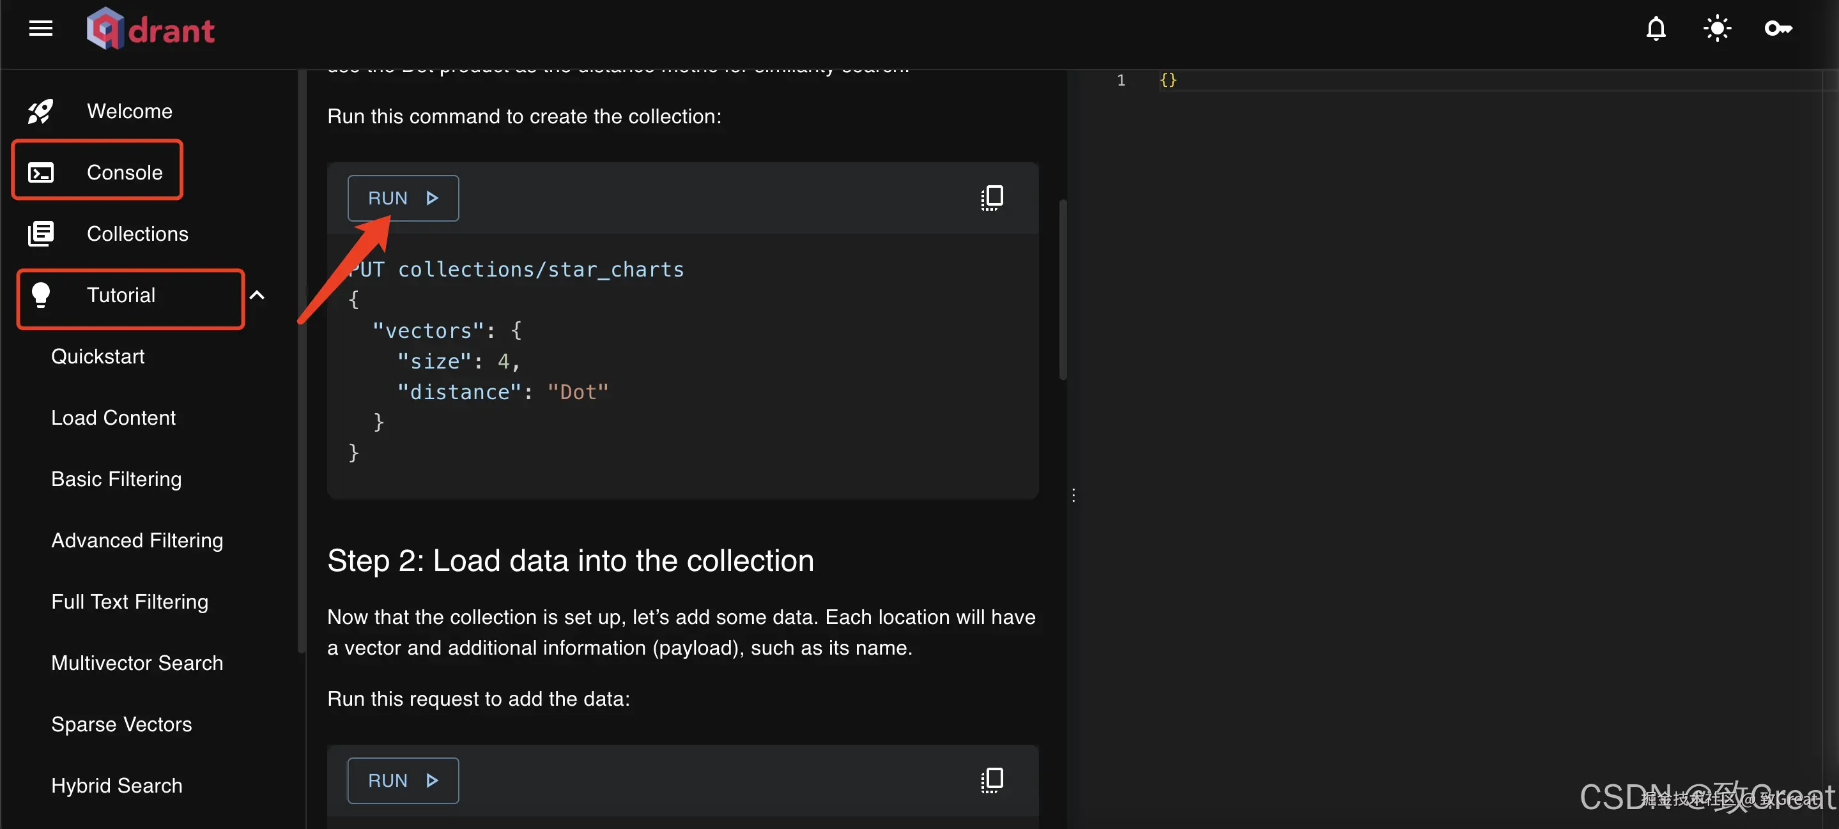
Task: Copy the Step 2 code snippet
Action: [x=992, y=780]
